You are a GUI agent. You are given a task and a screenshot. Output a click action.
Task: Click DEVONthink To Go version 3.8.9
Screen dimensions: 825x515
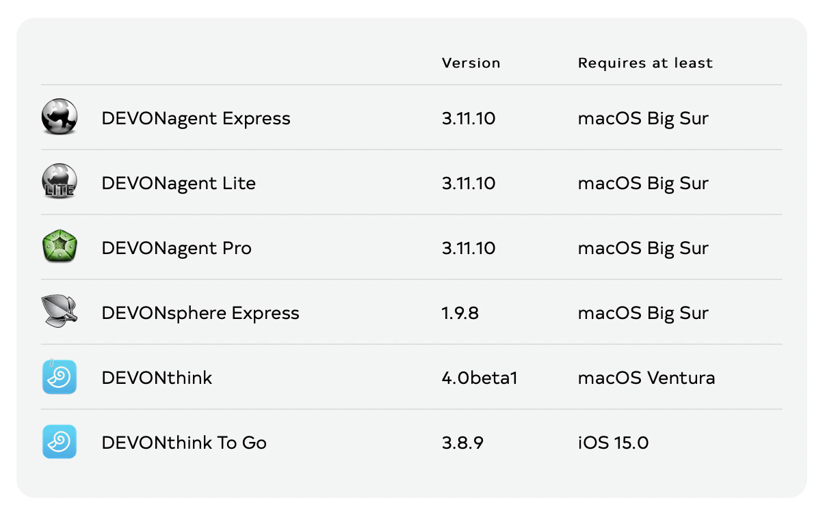(462, 443)
